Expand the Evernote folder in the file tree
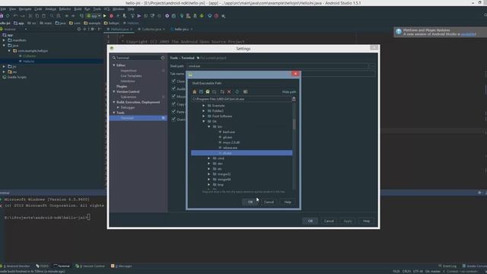The height and width of the screenshot is (274, 487). (x=204, y=106)
